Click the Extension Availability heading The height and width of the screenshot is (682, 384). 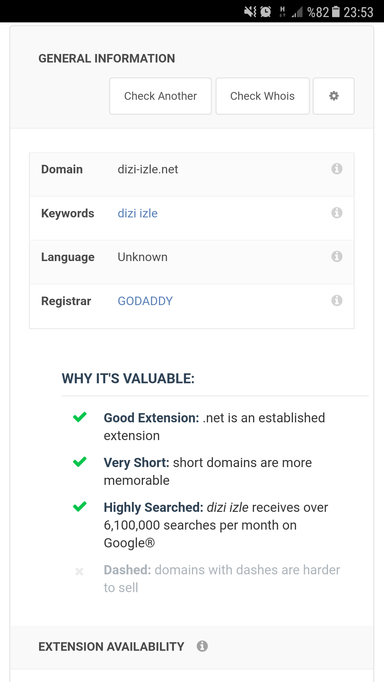click(111, 647)
